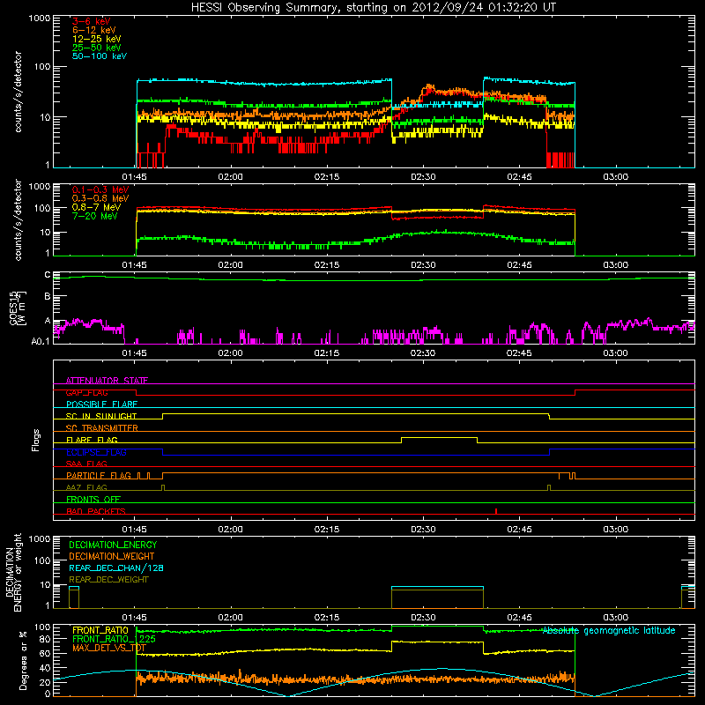The height and width of the screenshot is (705, 705).
Task: Click the REAR_DEC_CHAN/128 legend label
Action: click(x=116, y=568)
